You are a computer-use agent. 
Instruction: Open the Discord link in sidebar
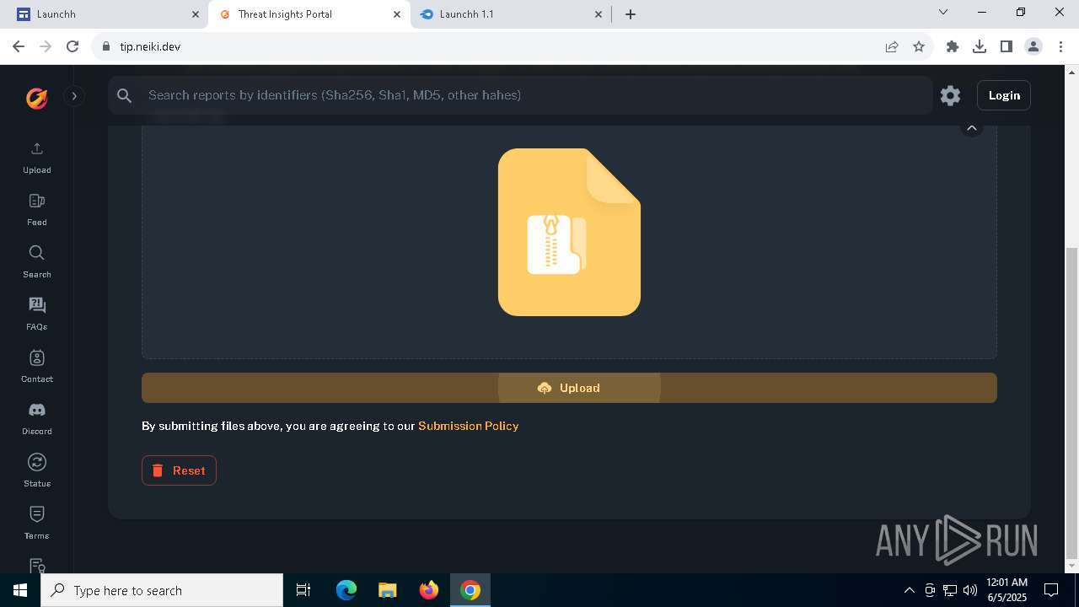(36, 419)
